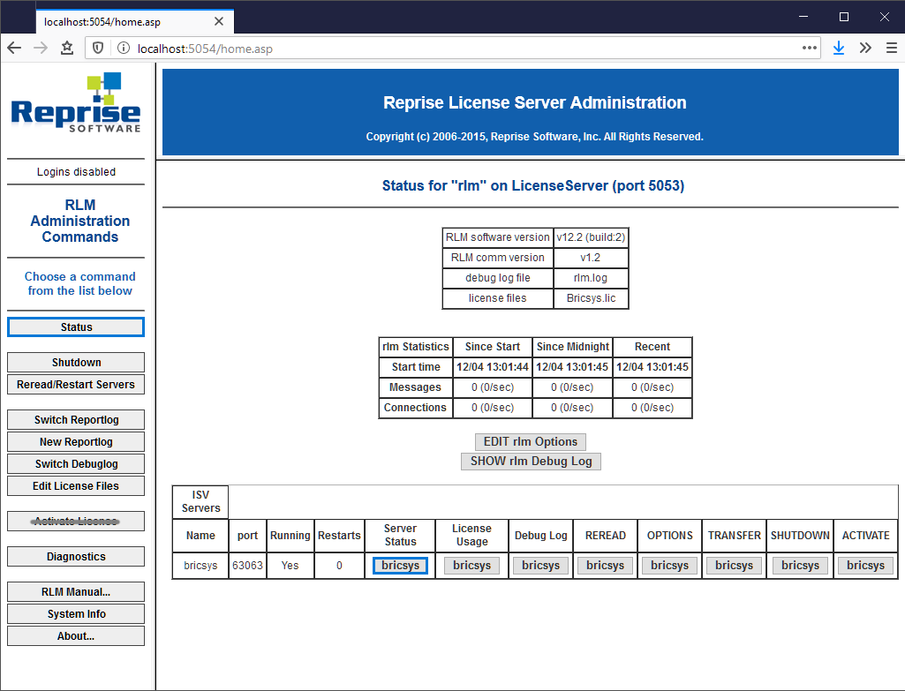Click the 'Reprise License Server Administration' banner title
Screen dimensions: 905x691
(x=535, y=102)
